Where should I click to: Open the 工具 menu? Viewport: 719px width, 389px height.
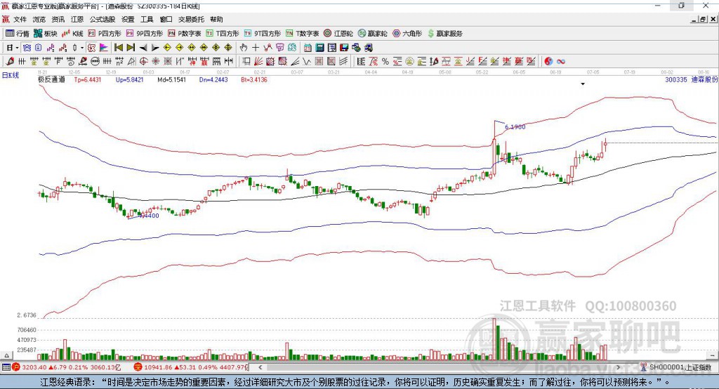(x=147, y=19)
